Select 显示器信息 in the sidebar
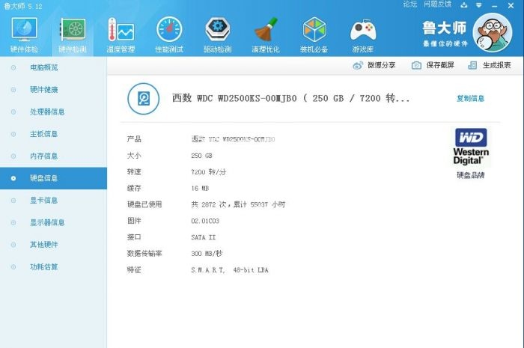Screen dimensions: 524x348 53,222
